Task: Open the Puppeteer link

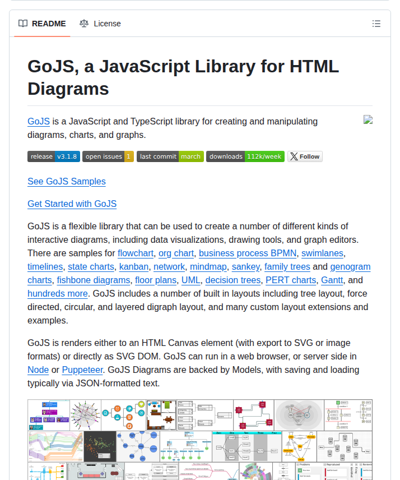Action: [82, 370]
